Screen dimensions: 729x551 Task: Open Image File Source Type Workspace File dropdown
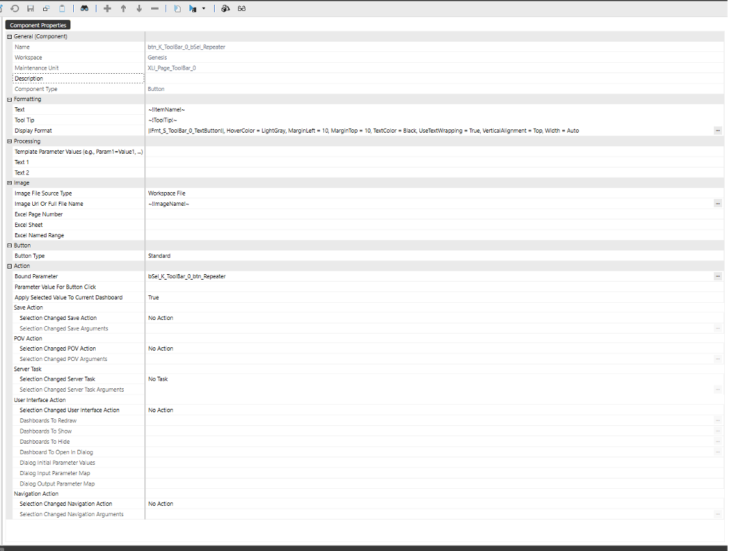(434, 193)
